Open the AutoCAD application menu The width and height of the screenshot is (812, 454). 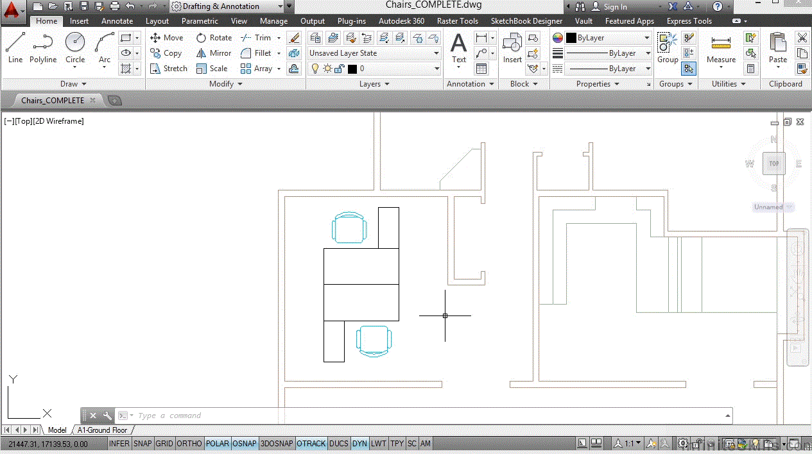13,11
